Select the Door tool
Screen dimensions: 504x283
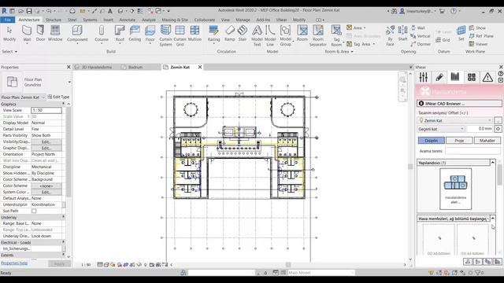[40, 33]
